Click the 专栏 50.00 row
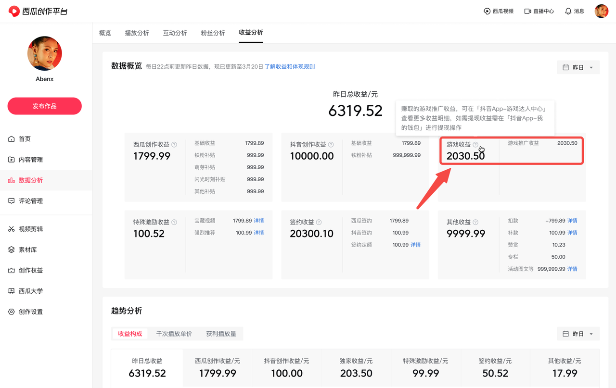 (537, 257)
